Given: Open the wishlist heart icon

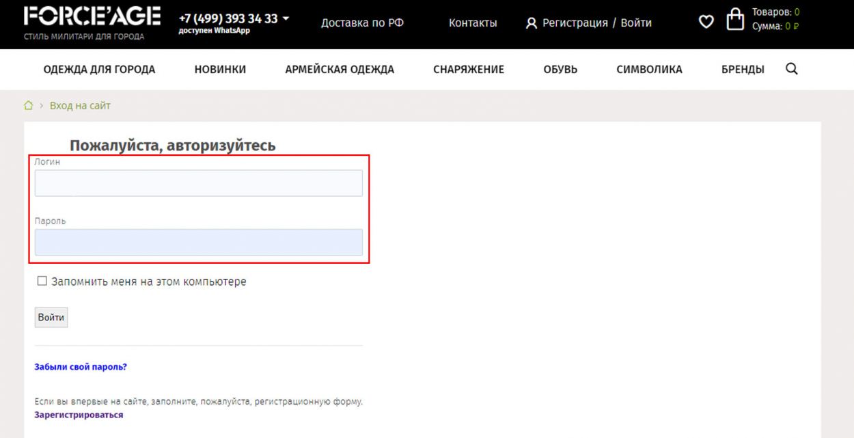Looking at the screenshot, I should (706, 23).
